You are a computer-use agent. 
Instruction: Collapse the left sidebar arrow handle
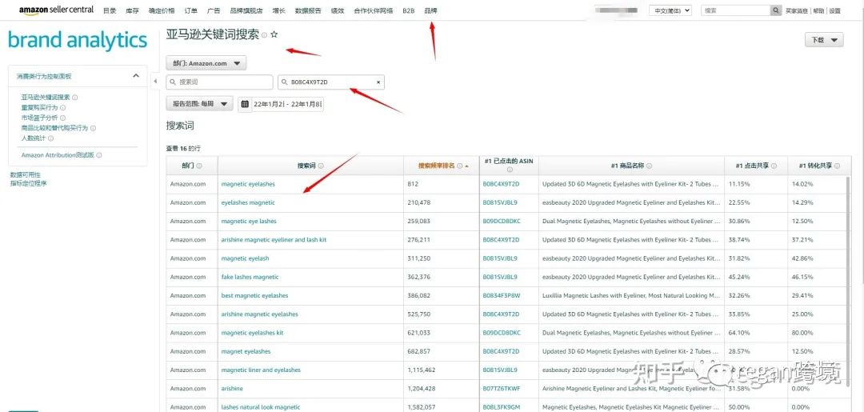[155, 82]
